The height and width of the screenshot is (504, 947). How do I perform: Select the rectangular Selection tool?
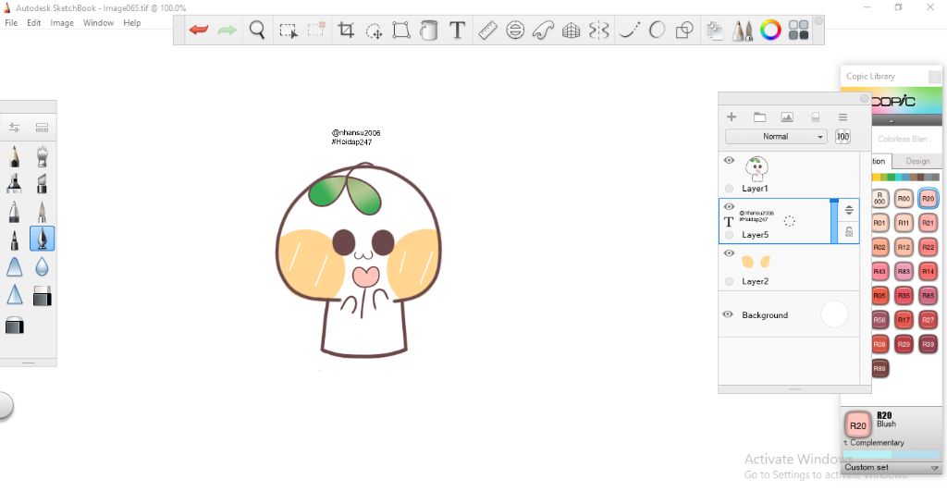pos(289,31)
